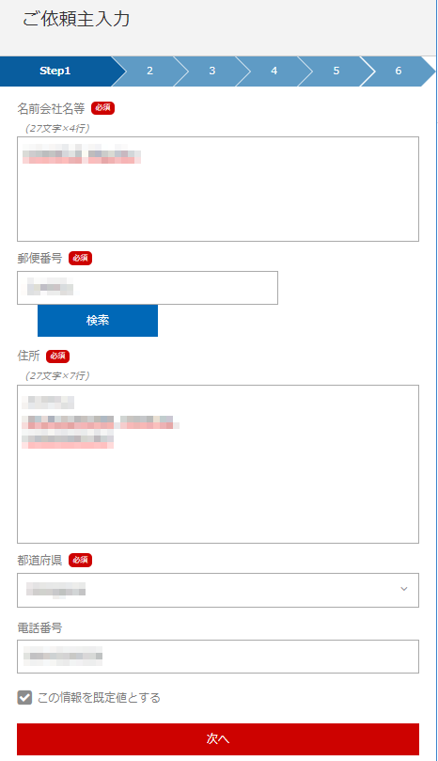The image size is (438, 761).
Task: Click the 名前会社名等 text area
Action: [x=218, y=189]
